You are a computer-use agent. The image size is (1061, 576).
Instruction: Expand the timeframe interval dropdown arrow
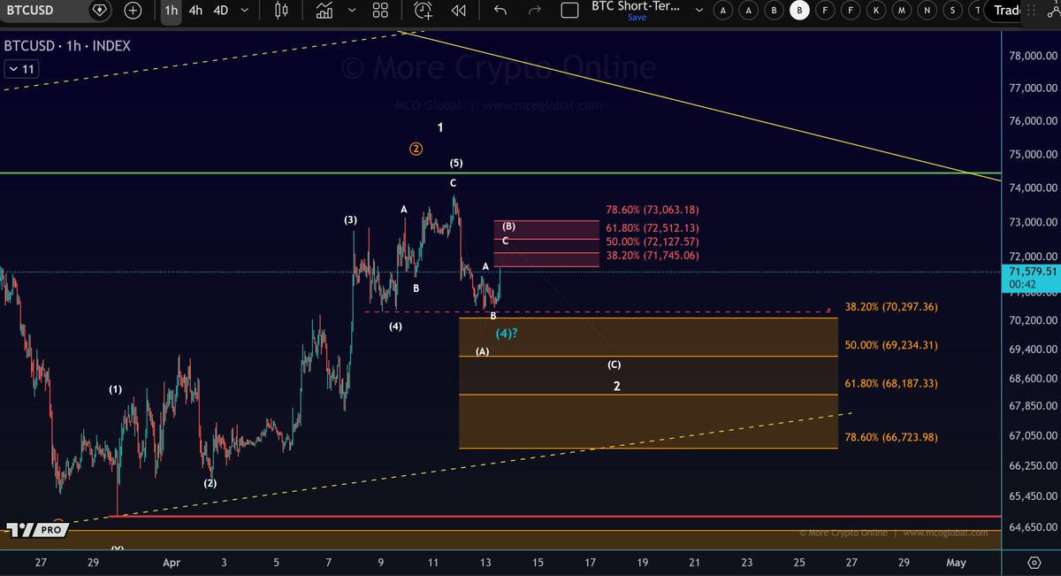(x=245, y=11)
